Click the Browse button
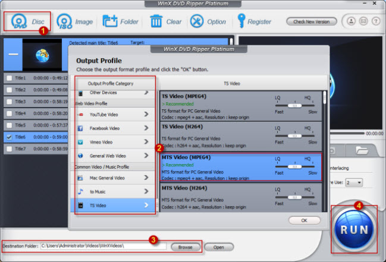Image resolution: width=386 pixels, height=262 pixels. [x=186, y=247]
